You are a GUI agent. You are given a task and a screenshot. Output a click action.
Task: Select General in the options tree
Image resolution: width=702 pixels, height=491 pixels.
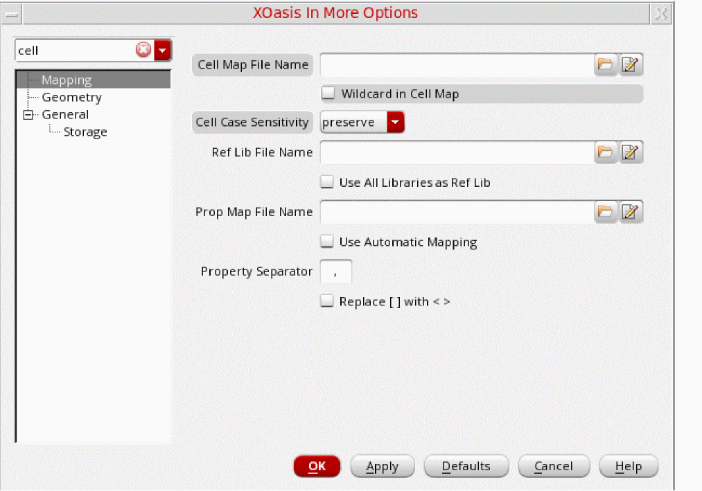(65, 114)
